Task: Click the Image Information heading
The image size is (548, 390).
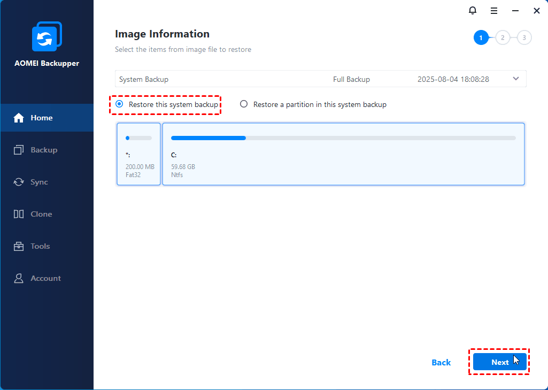Action: pyautogui.click(x=162, y=34)
